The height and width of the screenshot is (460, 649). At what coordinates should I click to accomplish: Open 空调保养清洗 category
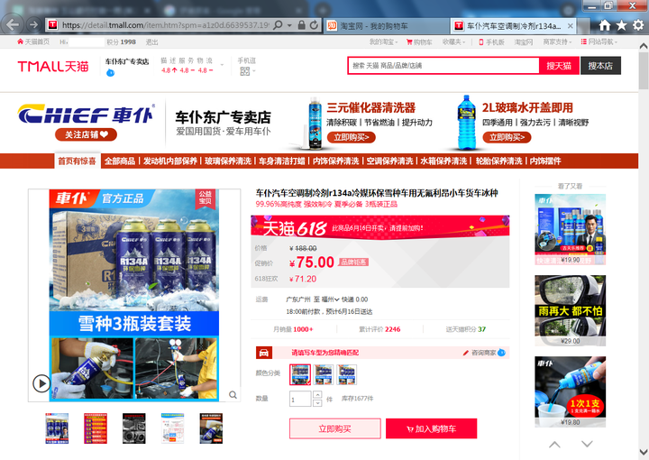[x=389, y=161]
